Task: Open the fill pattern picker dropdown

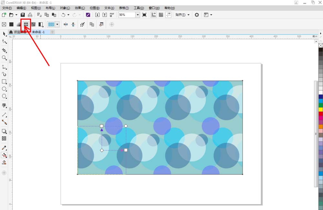Action: tap(57, 24)
